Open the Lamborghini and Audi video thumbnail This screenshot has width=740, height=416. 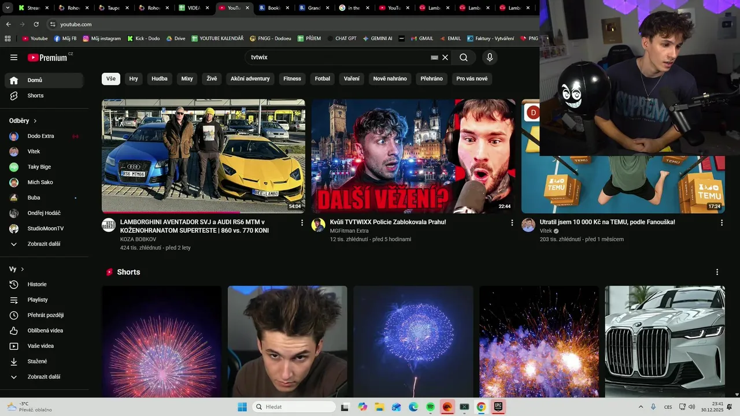(x=203, y=156)
